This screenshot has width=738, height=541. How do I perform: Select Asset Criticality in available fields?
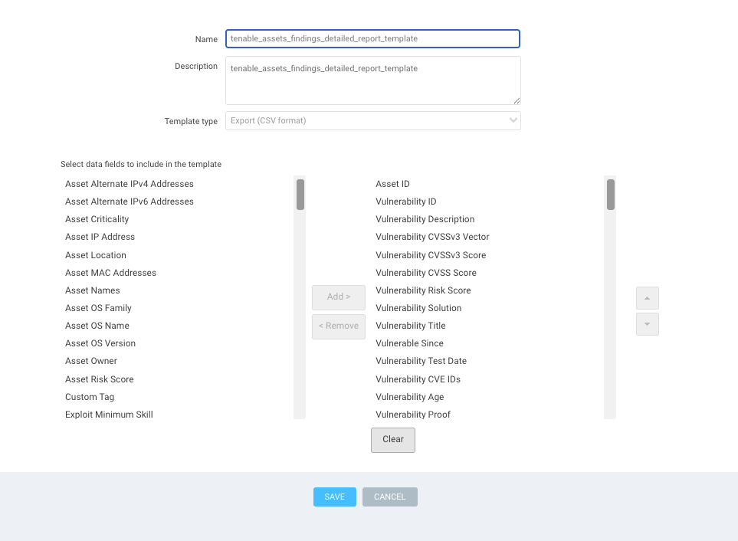click(x=97, y=219)
